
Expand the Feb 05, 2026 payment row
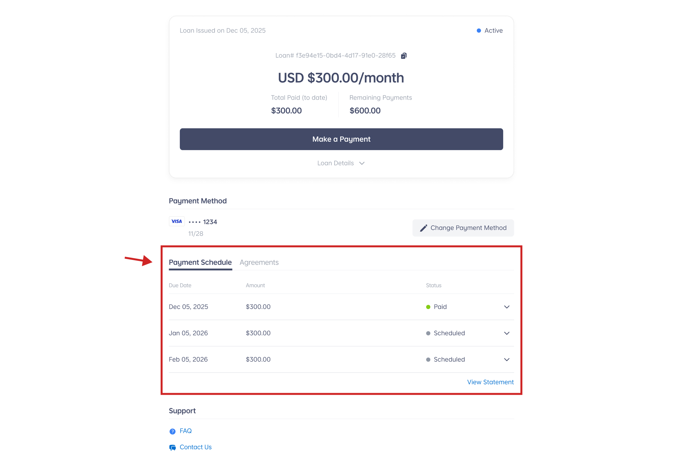506,360
